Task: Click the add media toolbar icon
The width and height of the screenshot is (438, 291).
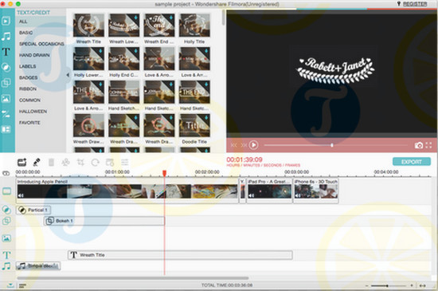Action: [22, 162]
